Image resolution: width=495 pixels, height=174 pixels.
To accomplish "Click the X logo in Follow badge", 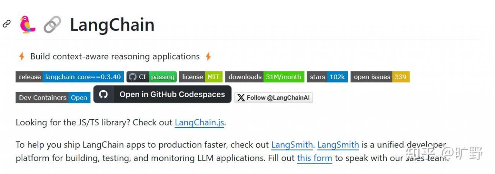I will coord(241,98).
